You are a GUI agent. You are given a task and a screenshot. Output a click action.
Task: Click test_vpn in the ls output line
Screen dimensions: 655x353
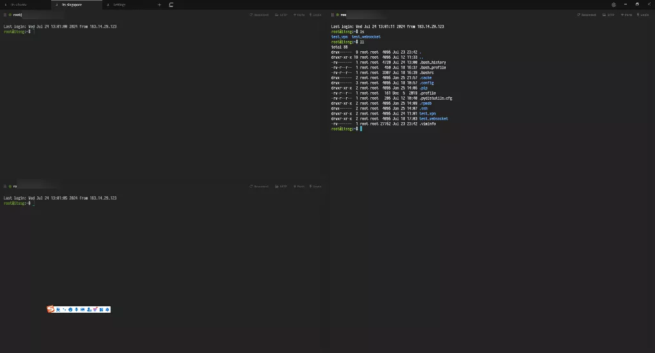[339, 36]
